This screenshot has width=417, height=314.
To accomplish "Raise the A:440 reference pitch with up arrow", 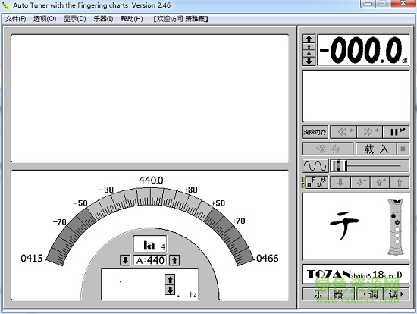I will (174, 260).
